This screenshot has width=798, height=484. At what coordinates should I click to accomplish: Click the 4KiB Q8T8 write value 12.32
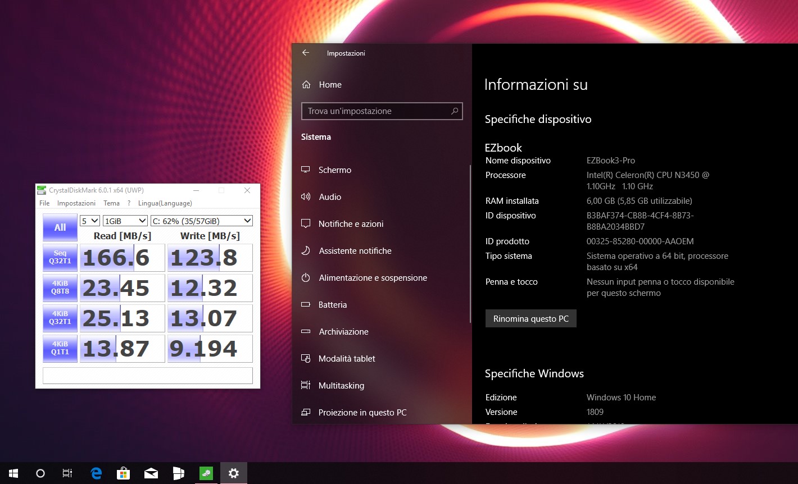tap(210, 288)
